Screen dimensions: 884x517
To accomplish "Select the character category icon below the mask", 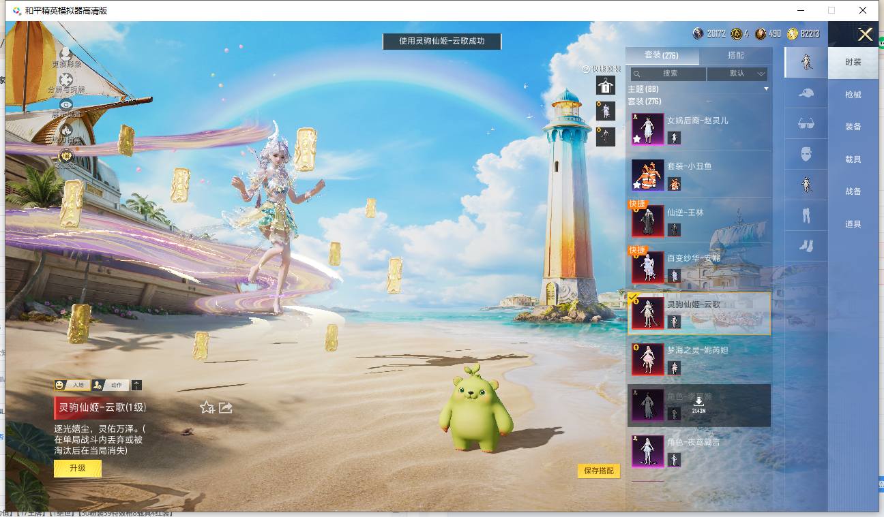I will (806, 184).
